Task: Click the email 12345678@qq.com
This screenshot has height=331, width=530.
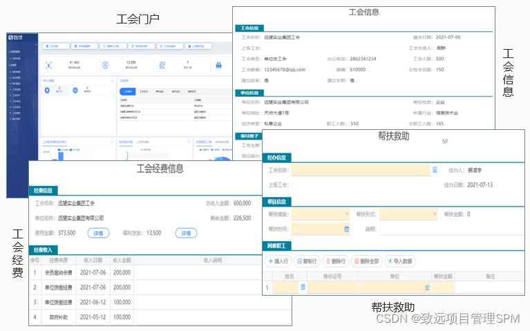Action: (x=285, y=70)
